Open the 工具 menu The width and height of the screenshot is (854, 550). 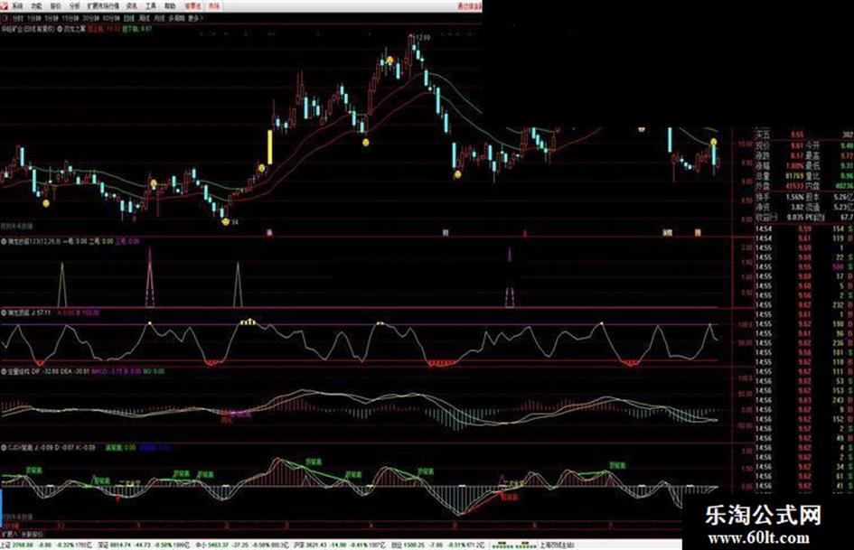click(151, 6)
